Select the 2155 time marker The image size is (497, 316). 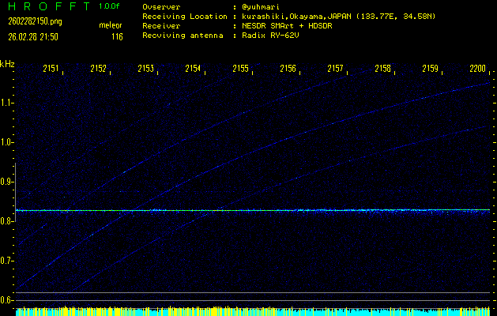240,69
